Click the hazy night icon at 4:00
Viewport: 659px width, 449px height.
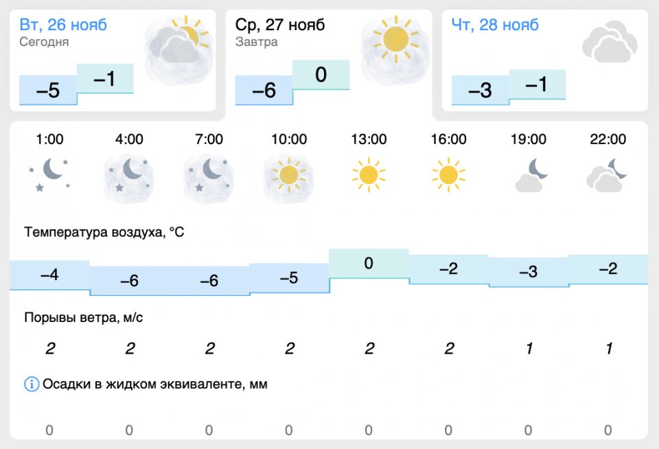129,176
